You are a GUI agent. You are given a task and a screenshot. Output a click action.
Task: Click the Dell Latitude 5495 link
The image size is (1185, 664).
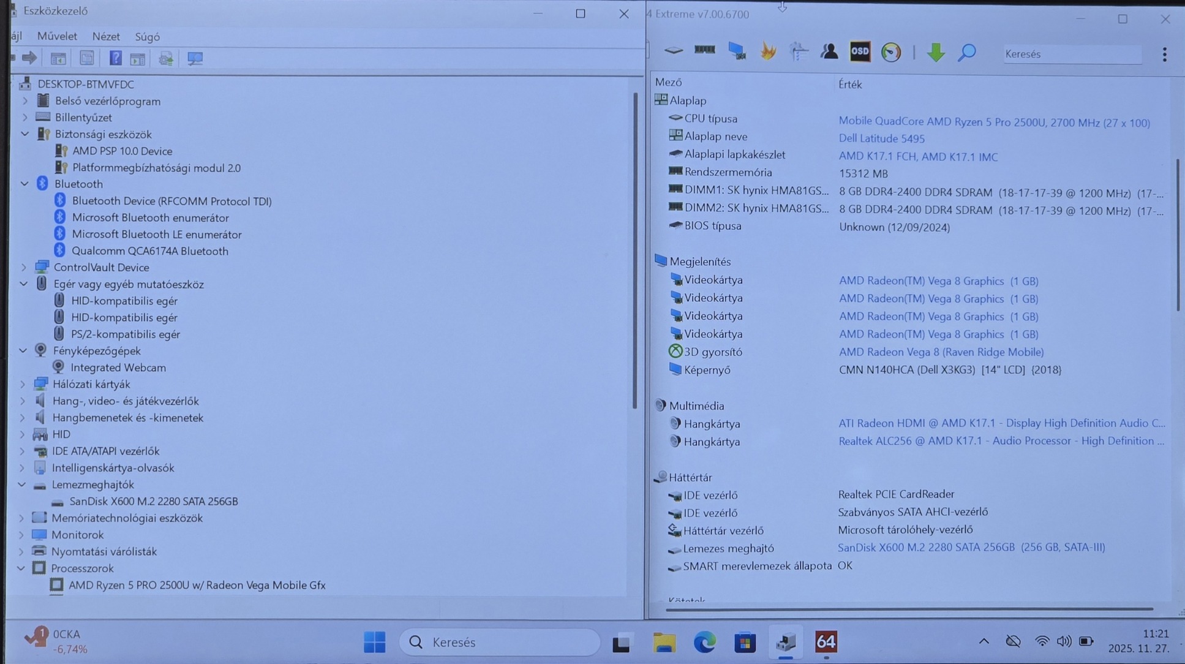(x=881, y=138)
